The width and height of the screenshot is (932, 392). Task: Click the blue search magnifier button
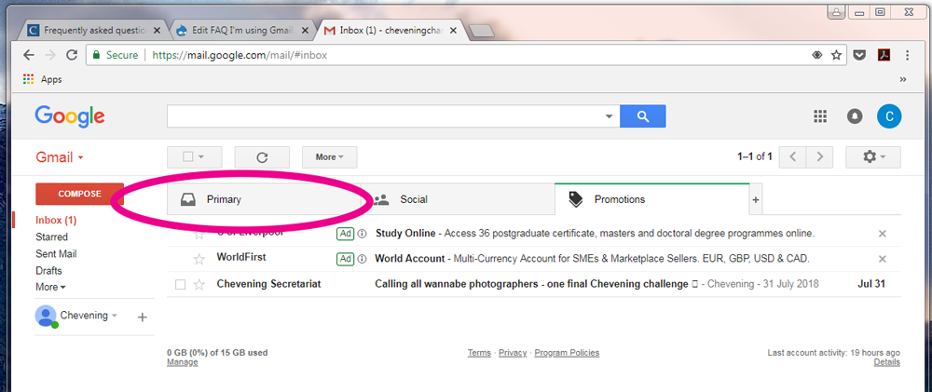[642, 116]
